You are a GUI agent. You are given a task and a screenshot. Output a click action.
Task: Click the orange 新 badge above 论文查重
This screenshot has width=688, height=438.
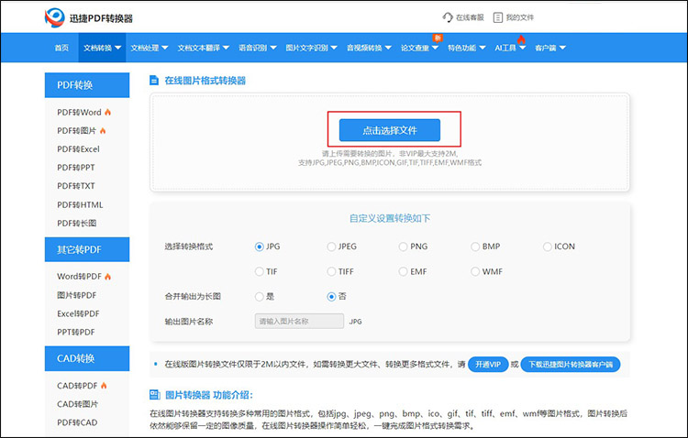(x=438, y=38)
